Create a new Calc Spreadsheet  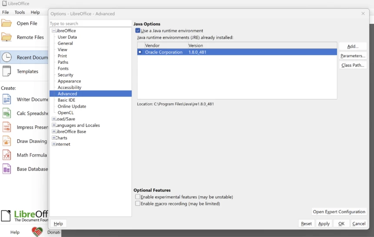click(25, 113)
